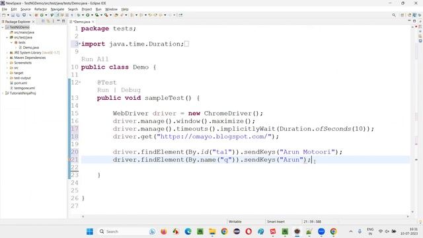Maximize the Package Explorer view

(63, 21)
